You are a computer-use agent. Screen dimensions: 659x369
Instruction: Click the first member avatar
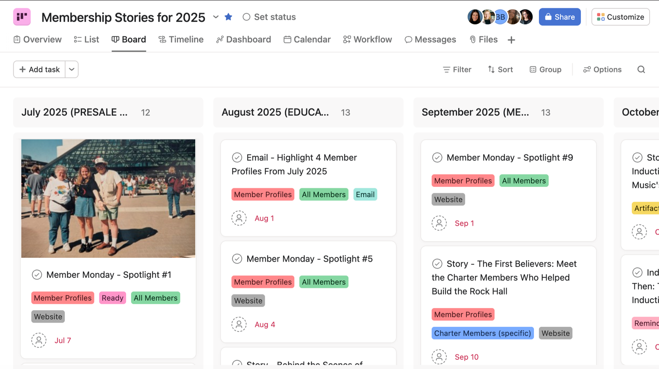[x=475, y=17]
